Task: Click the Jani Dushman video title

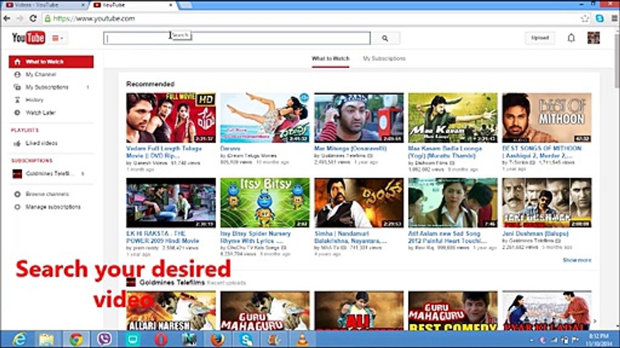Action: click(x=535, y=234)
